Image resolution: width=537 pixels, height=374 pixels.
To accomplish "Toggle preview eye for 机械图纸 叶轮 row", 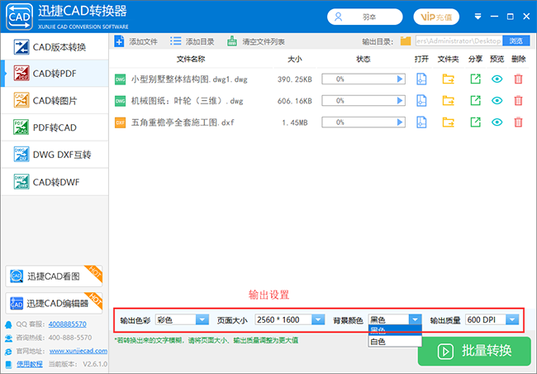I will click(497, 101).
